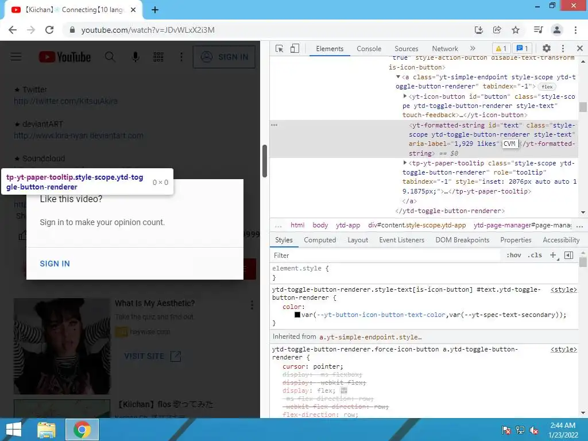
Task: Expand the tp-yt-paper-tooltip node
Action: coord(405,163)
